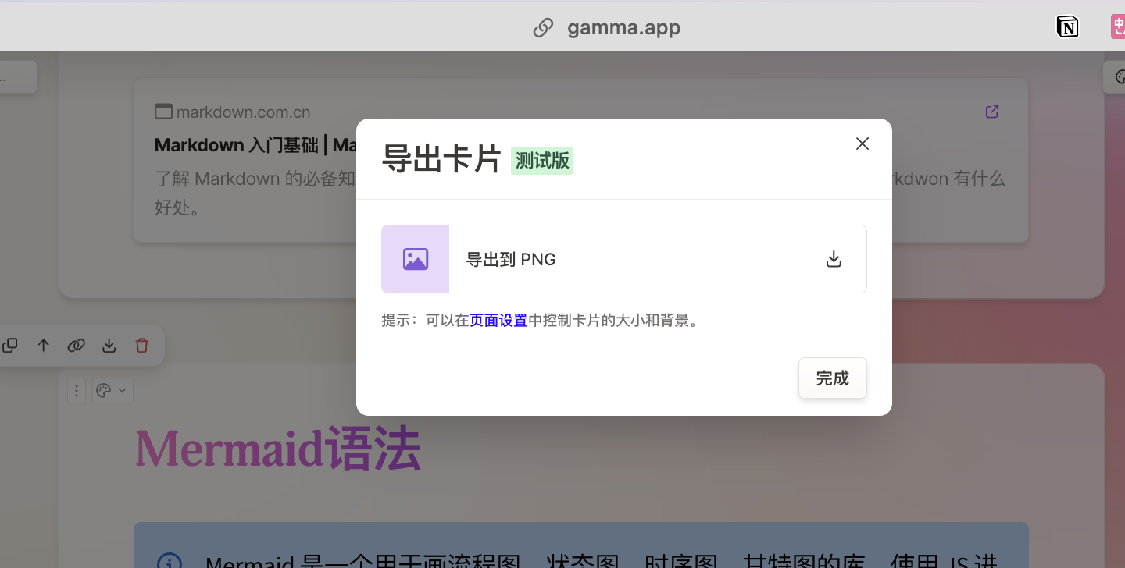Screen dimensions: 1125x568
Task: Open the three-dot menu on Mermaid card
Action: pyautogui.click(x=76, y=391)
